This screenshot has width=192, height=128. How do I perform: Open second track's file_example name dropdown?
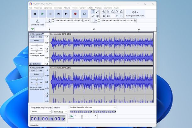38,68
